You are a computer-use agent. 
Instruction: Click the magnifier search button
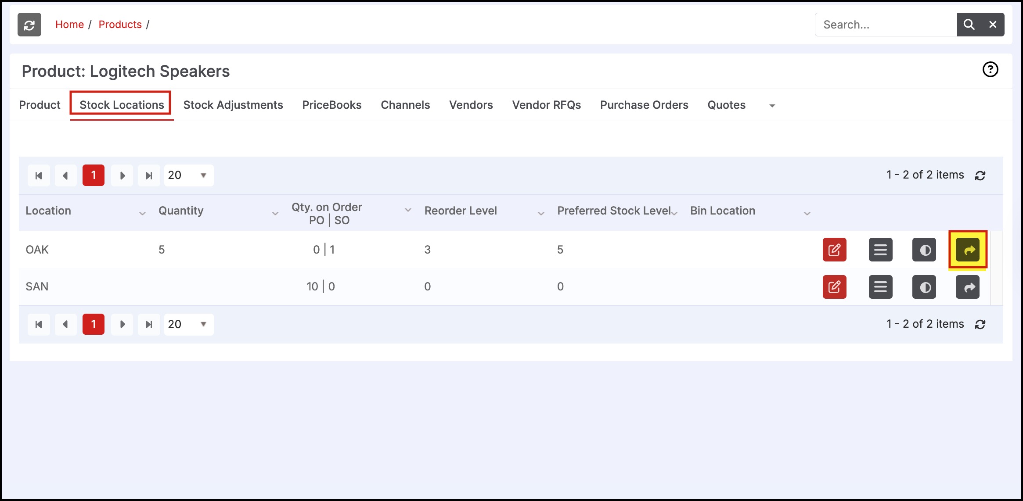[969, 25]
